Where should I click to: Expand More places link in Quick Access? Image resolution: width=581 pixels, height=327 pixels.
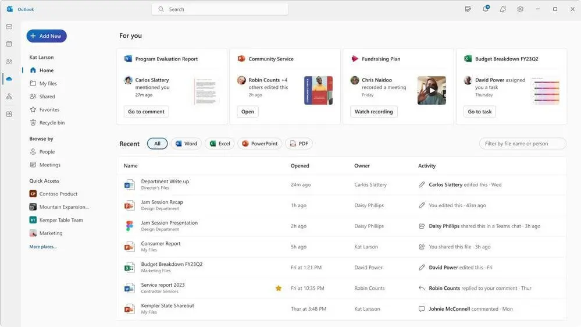(x=43, y=247)
